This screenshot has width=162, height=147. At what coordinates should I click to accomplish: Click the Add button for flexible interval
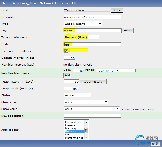point(67,75)
